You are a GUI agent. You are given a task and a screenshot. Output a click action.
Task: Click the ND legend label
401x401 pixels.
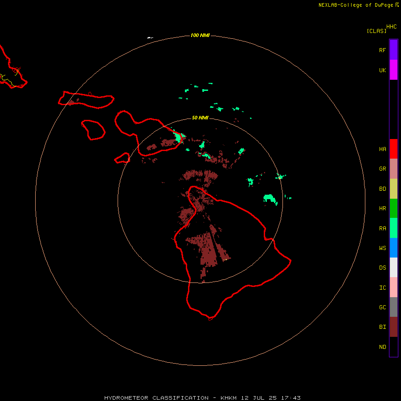click(382, 347)
